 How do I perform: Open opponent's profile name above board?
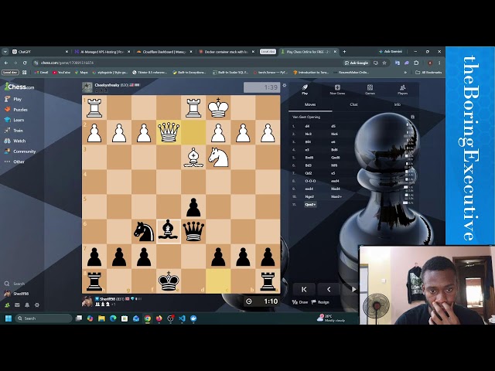click(107, 85)
